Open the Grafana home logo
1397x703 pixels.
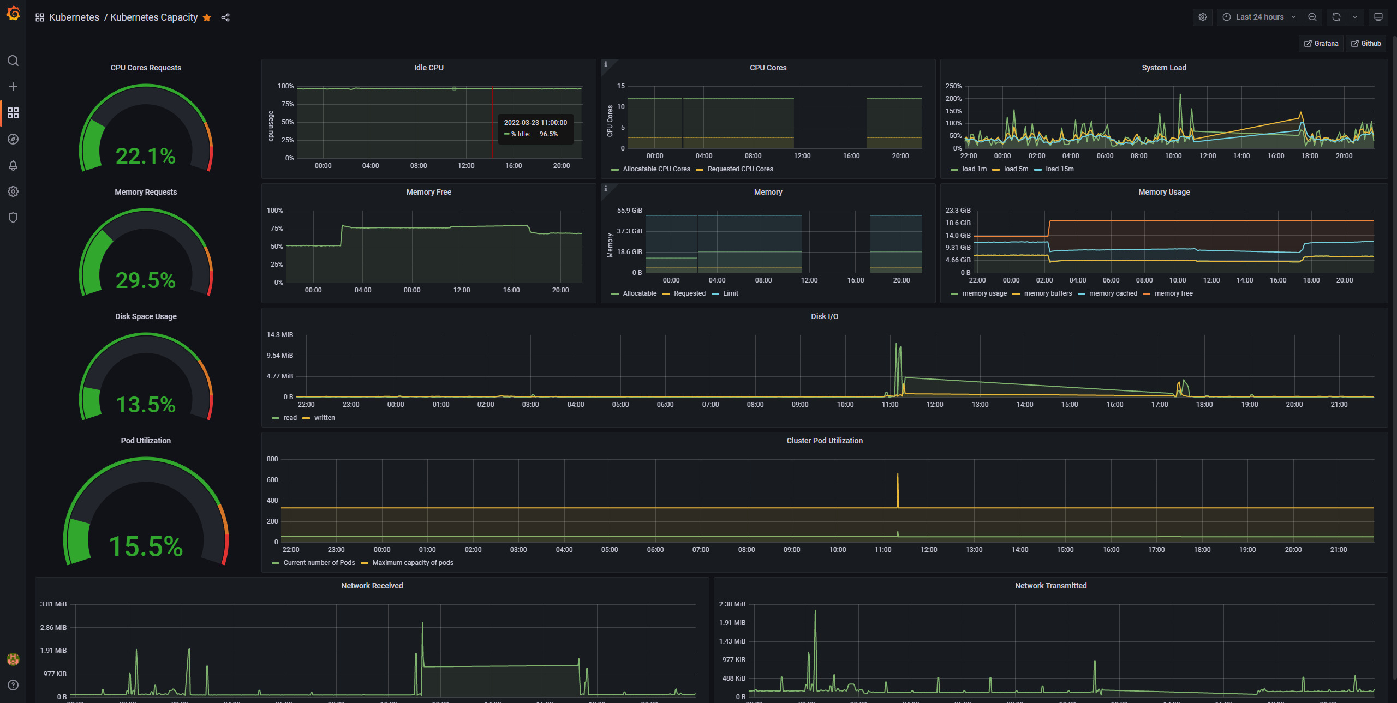(x=13, y=13)
